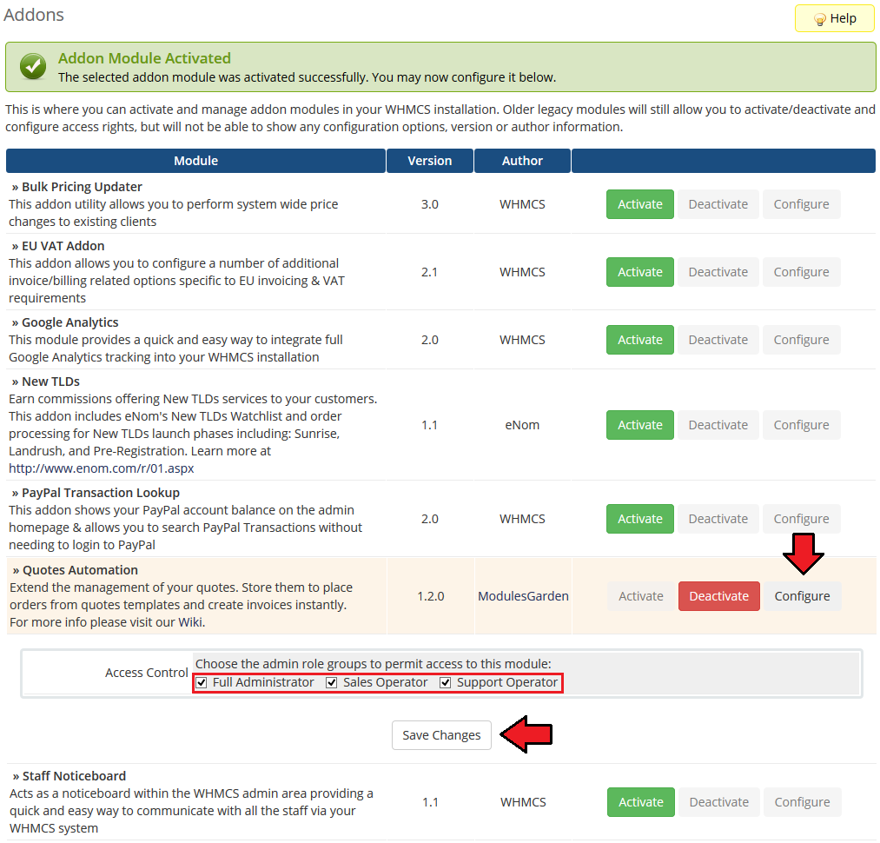Activate the New TLDs addon
The height and width of the screenshot is (843, 880).
(639, 425)
